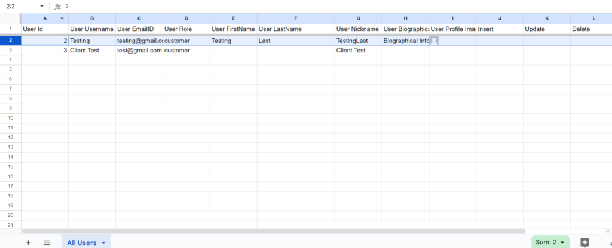The image size is (612, 248).
Task: Click the 'User FirstName' header cell
Action: click(234, 29)
